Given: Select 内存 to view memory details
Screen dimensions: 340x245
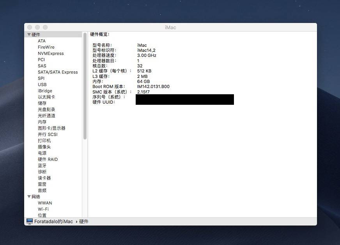Looking at the screenshot, I should pos(42,122).
